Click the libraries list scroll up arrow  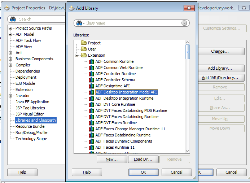click(x=188, y=43)
